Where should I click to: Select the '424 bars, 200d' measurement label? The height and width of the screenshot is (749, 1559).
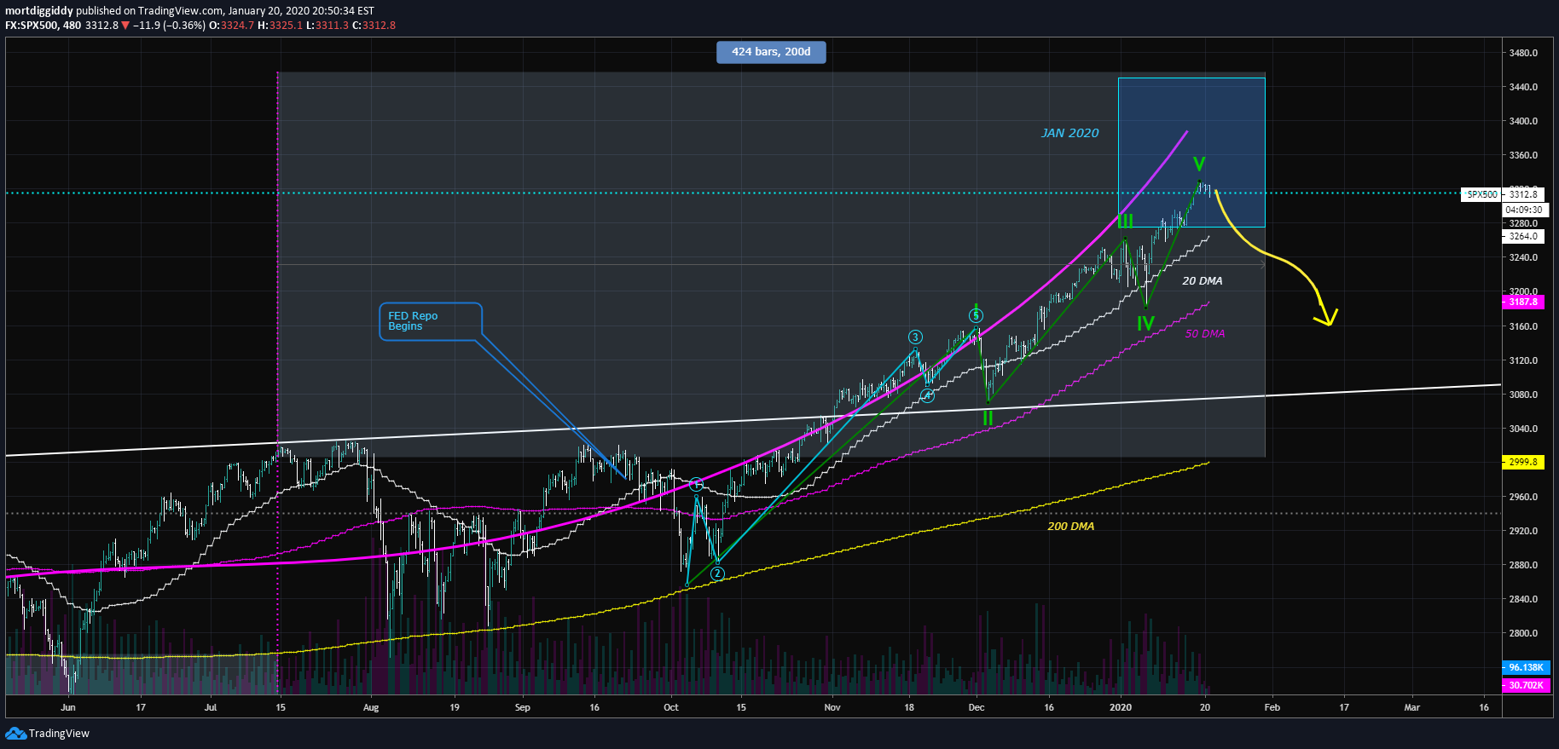[x=771, y=52]
